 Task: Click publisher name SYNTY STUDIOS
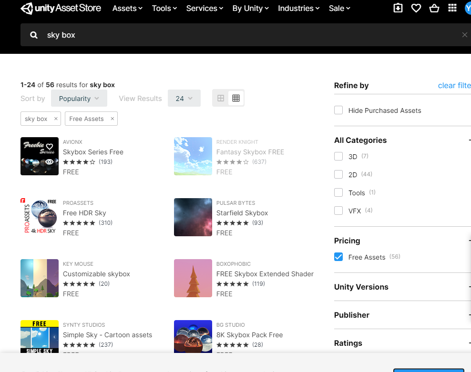pyautogui.click(x=84, y=325)
